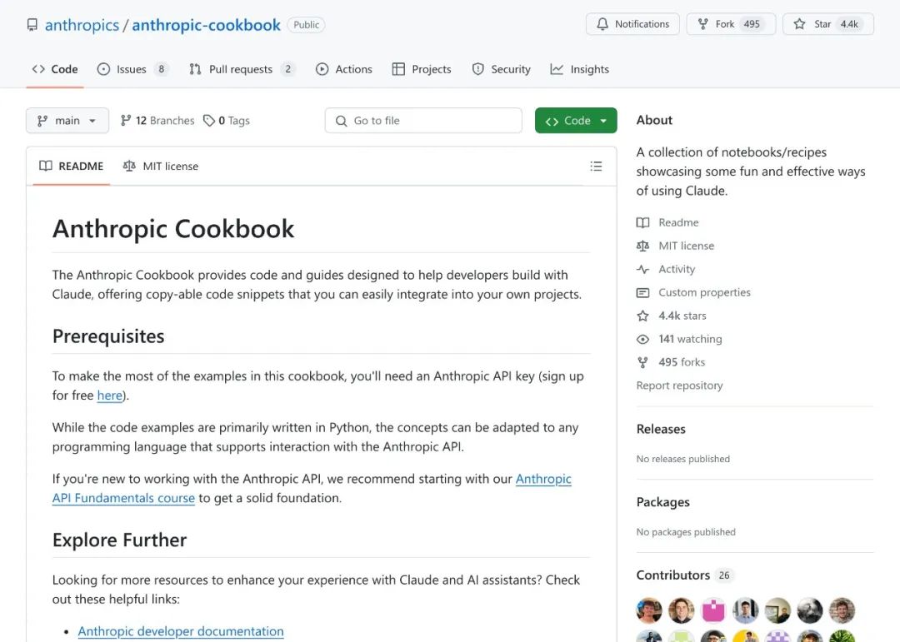Switch to the Issues tab

[x=132, y=69]
